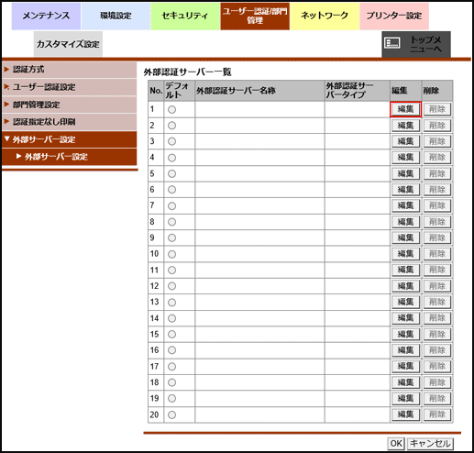The image size is (474, 453).
Task: Choose row 12 as default server
Action: (171, 286)
